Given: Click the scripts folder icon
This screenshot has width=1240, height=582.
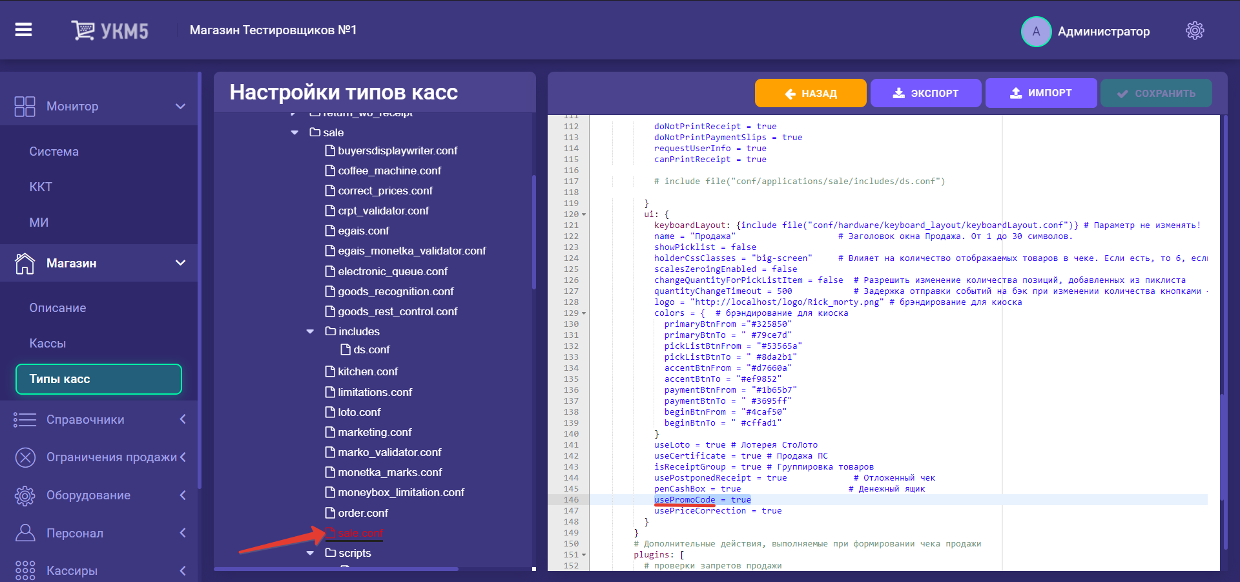Looking at the screenshot, I should pos(330,552).
